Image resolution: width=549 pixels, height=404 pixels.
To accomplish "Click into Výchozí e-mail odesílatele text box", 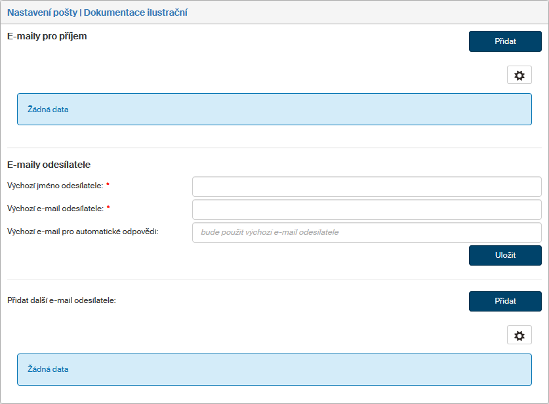I will point(366,210).
